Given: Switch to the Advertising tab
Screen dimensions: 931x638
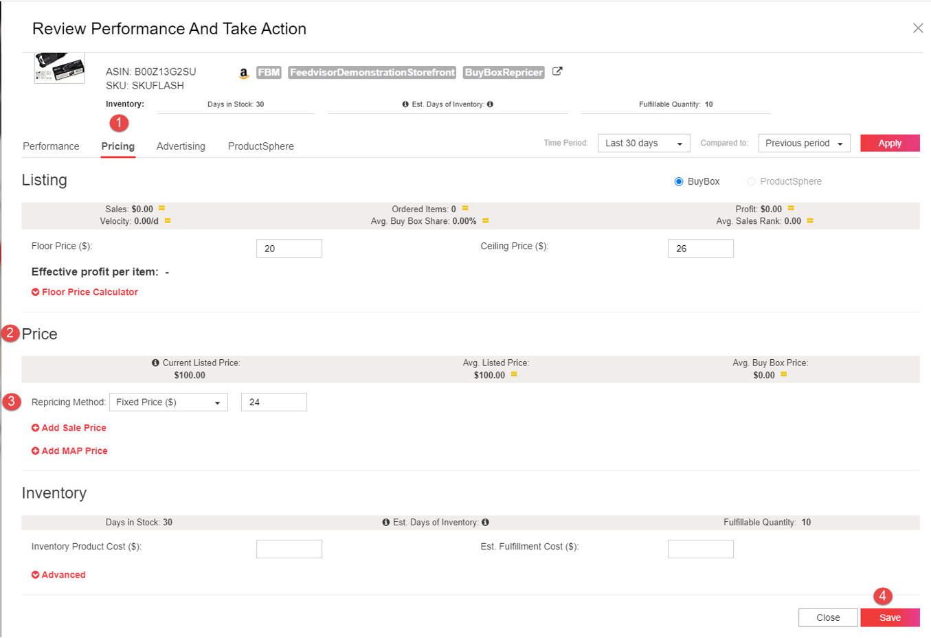Looking at the screenshot, I should pos(181,146).
